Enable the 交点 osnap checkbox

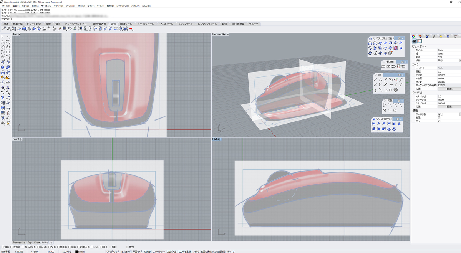(50, 247)
